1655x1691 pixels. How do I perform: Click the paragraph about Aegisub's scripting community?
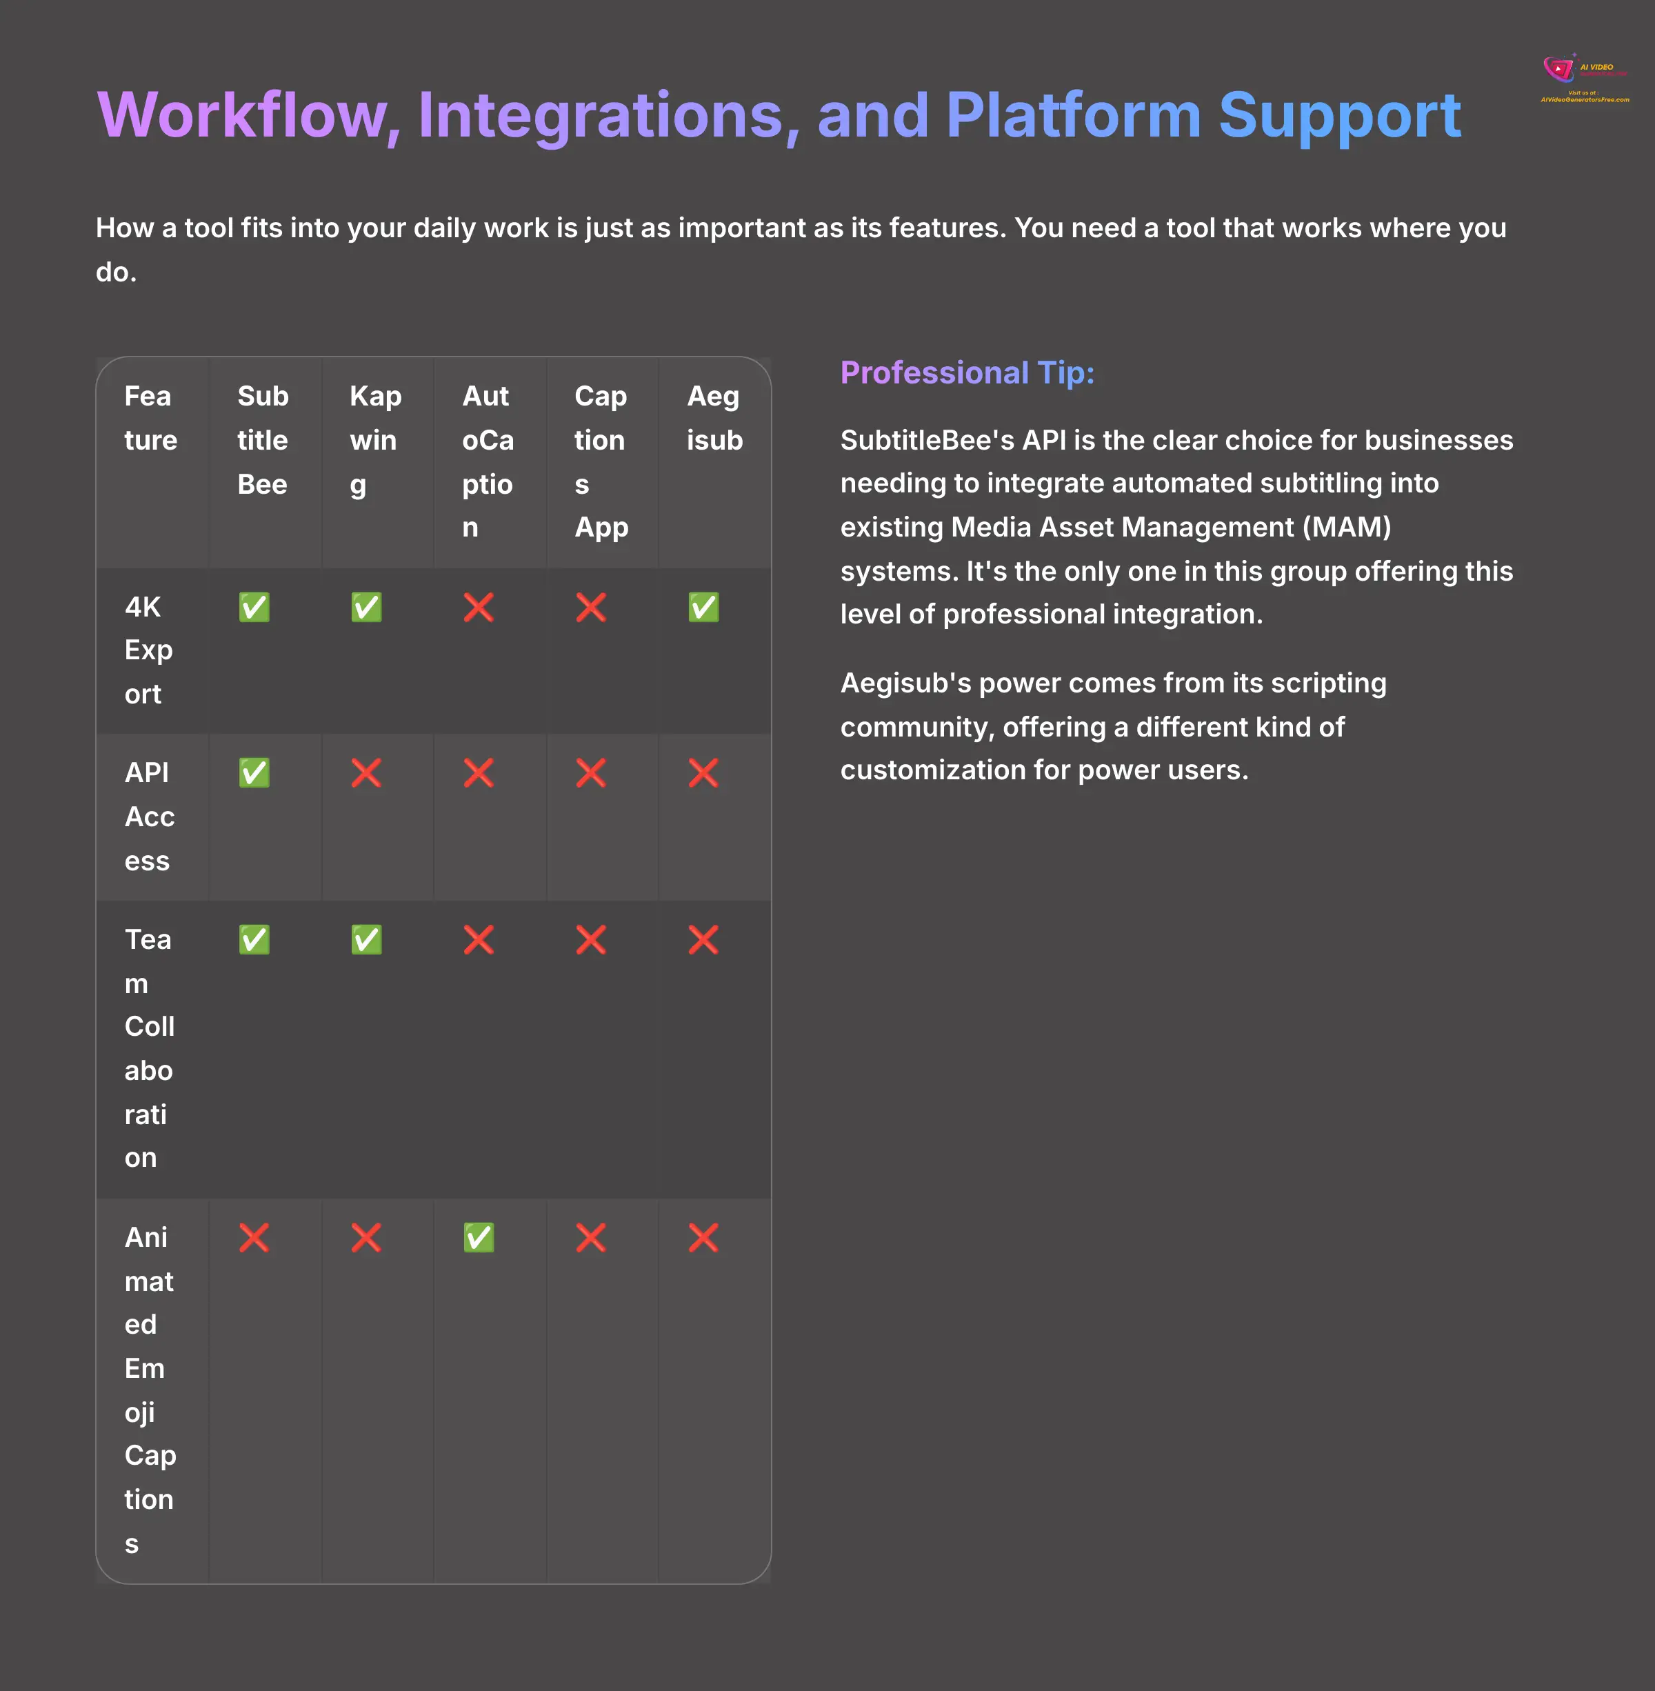click(x=1114, y=726)
